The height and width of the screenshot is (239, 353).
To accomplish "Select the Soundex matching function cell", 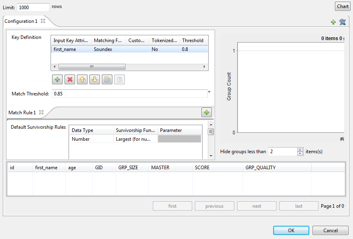I will [x=108, y=49].
